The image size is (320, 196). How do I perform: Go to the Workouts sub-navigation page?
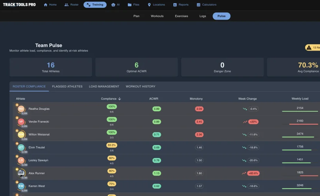click(157, 16)
